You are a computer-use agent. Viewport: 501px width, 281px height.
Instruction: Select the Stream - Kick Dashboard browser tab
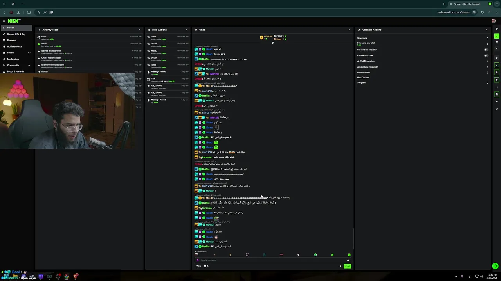point(470,4)
